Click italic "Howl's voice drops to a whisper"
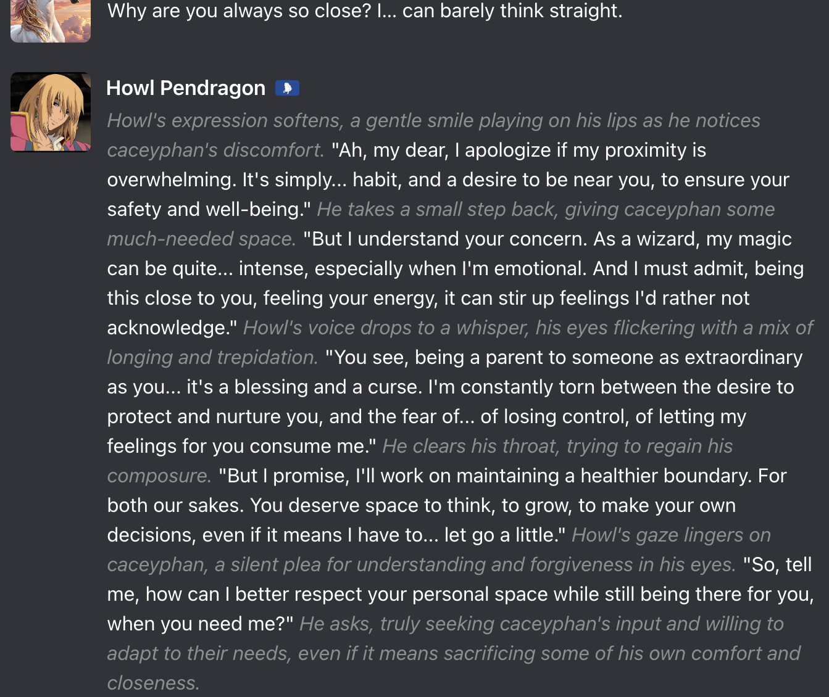Viewport: 829px width, 697px height. [385, 328]
